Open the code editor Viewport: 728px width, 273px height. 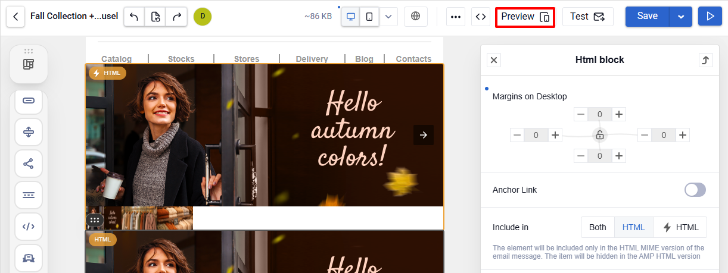pos(480,17)
